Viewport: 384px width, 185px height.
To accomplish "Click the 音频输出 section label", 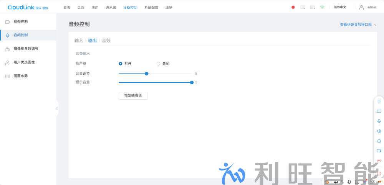I will 83,54.
